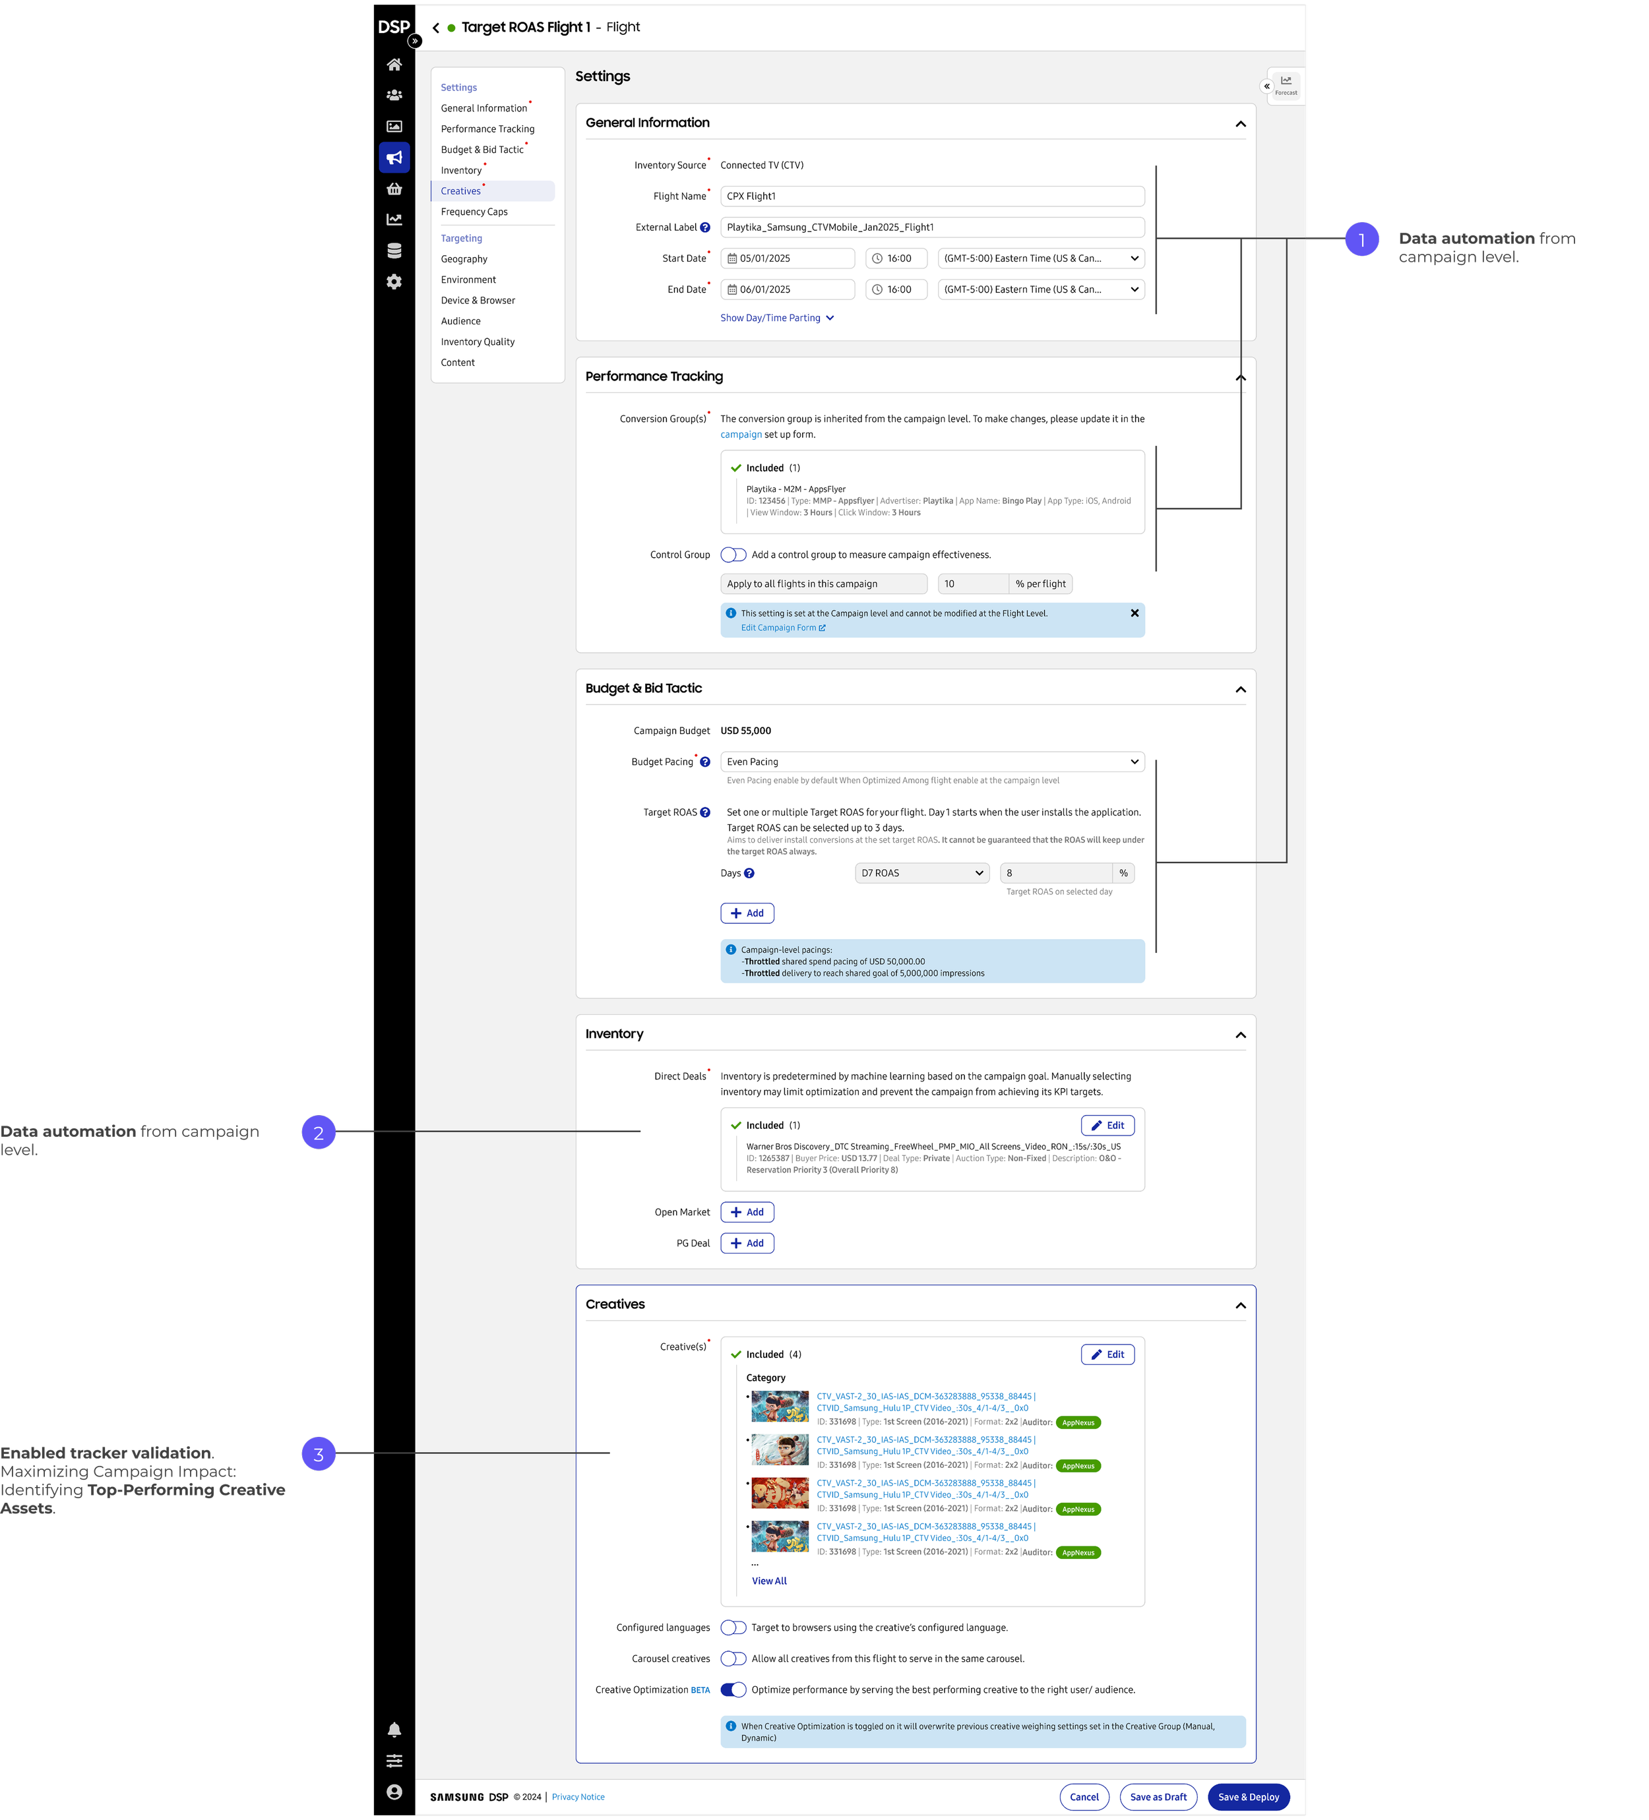Image resolution: width=1649 pixels, height=1820 pixels.
Task: Open the reports chart icon in sidebar
Action: click(x=394, y=220)
